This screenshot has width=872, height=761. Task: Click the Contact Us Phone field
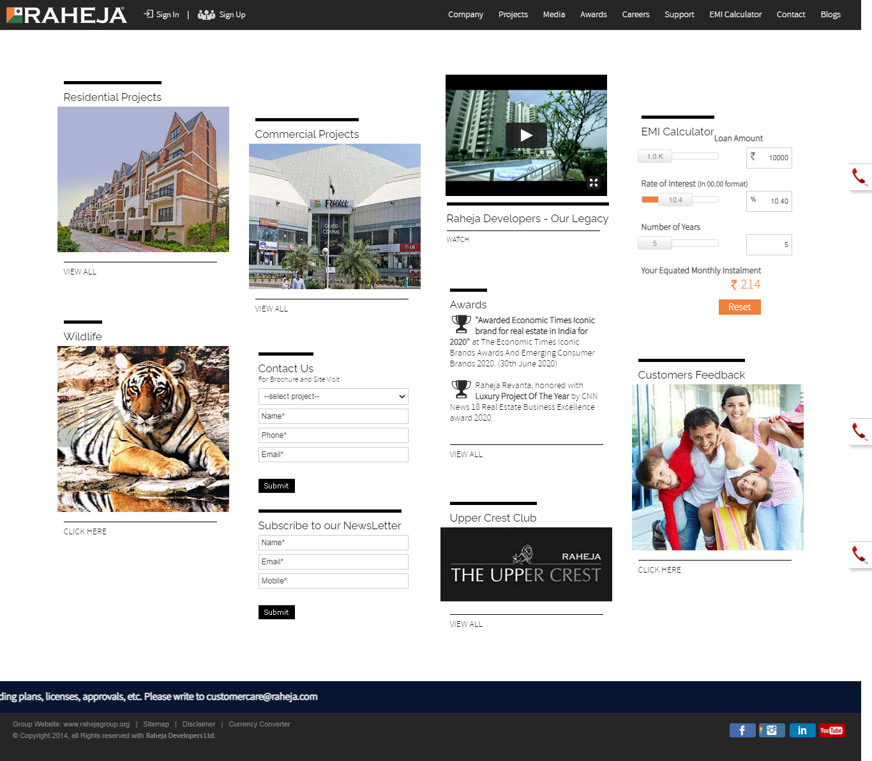[333, 435]
